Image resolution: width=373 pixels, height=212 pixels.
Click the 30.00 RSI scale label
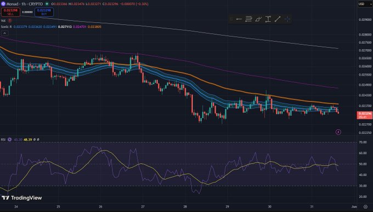(363, 186)
